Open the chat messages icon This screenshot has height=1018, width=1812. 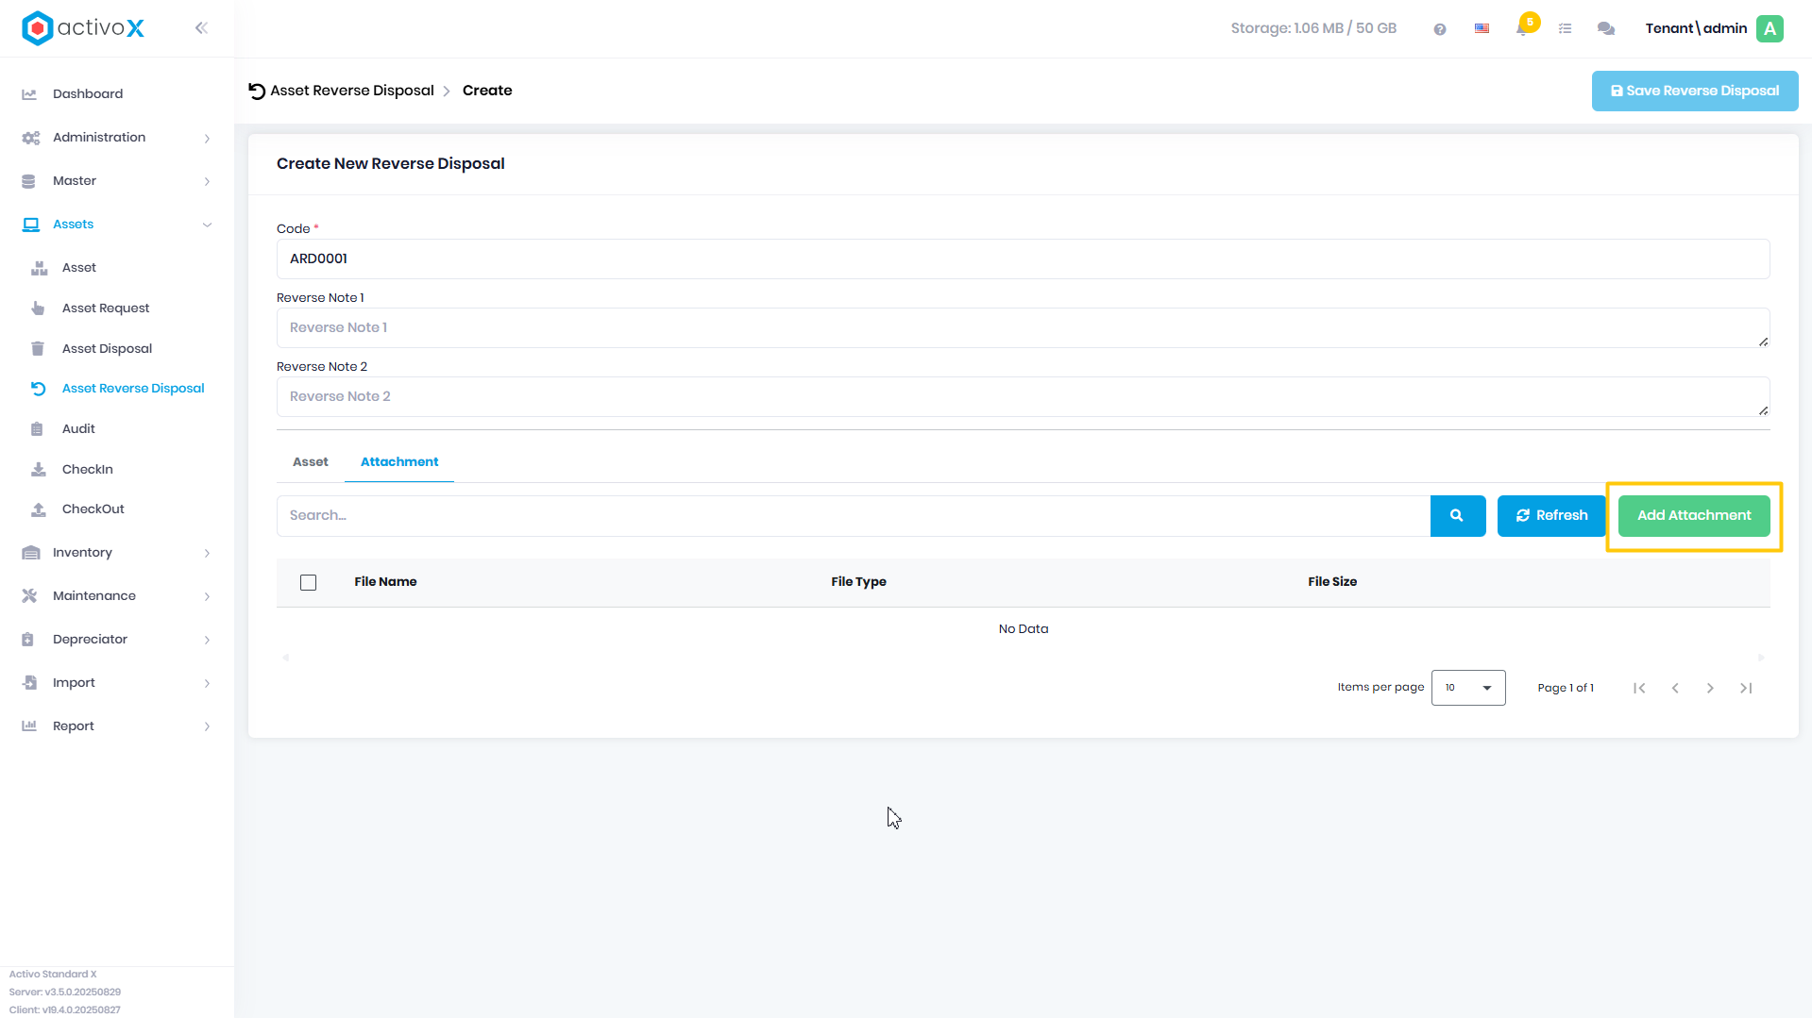(1606, 28)
